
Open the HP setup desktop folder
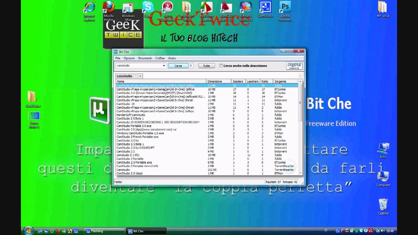pyautogui.click(x=383, y=10)
